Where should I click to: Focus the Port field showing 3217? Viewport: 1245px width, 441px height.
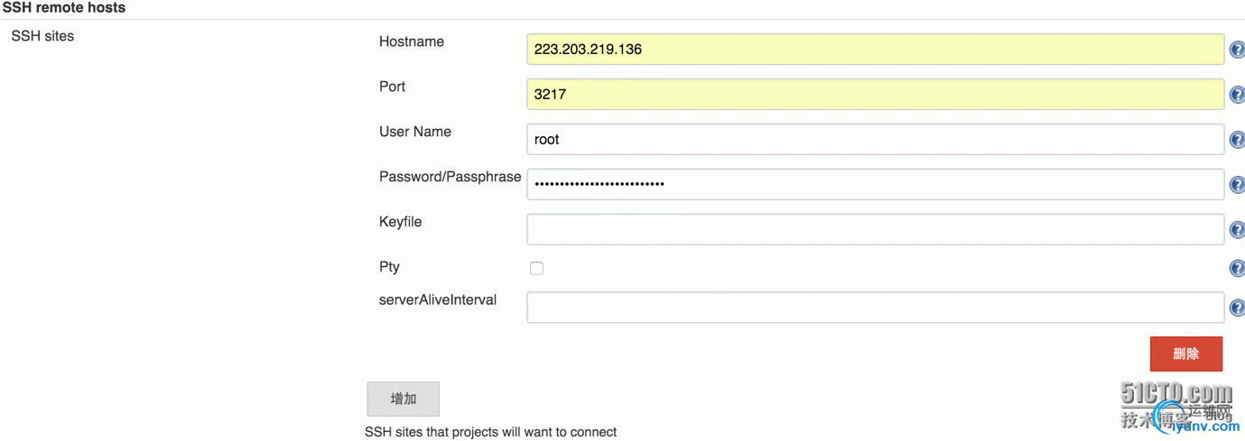click(x=876, y=94)
